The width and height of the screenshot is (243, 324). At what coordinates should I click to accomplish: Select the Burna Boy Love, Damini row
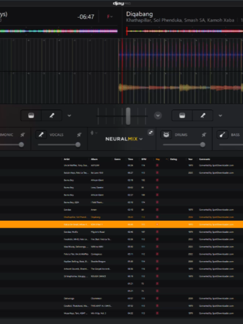pyautogui.click(x=121, y=187)
